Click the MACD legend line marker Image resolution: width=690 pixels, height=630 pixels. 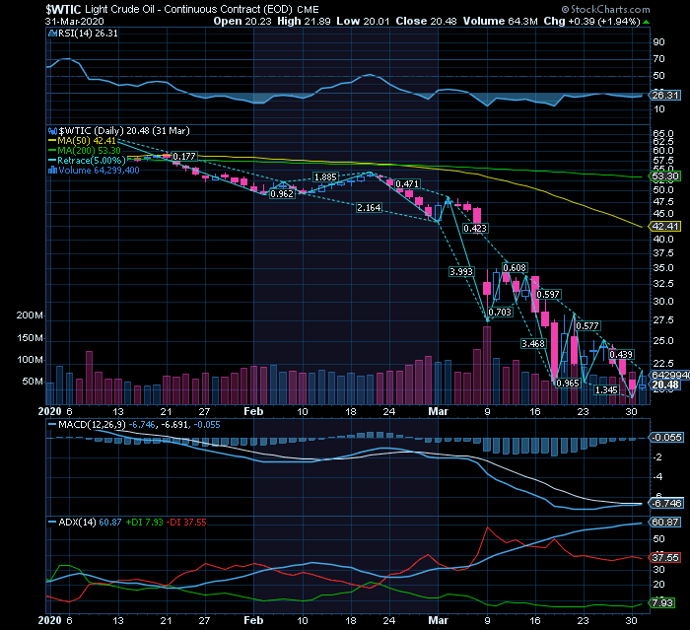[52, 425]
